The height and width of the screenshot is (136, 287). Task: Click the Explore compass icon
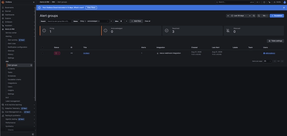[3, 19]
